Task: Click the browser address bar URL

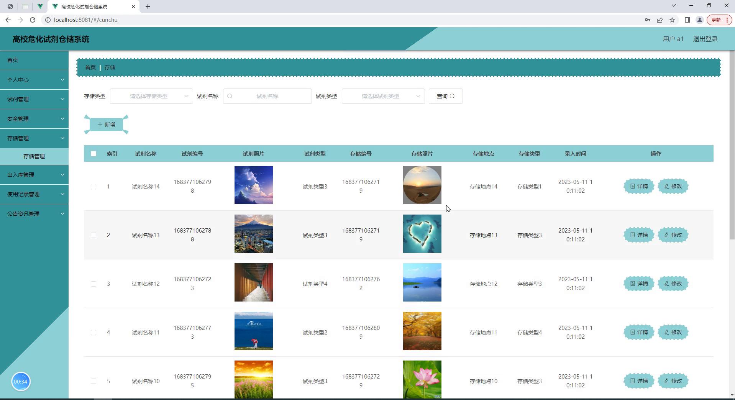Action: click(x=86, y=20)
